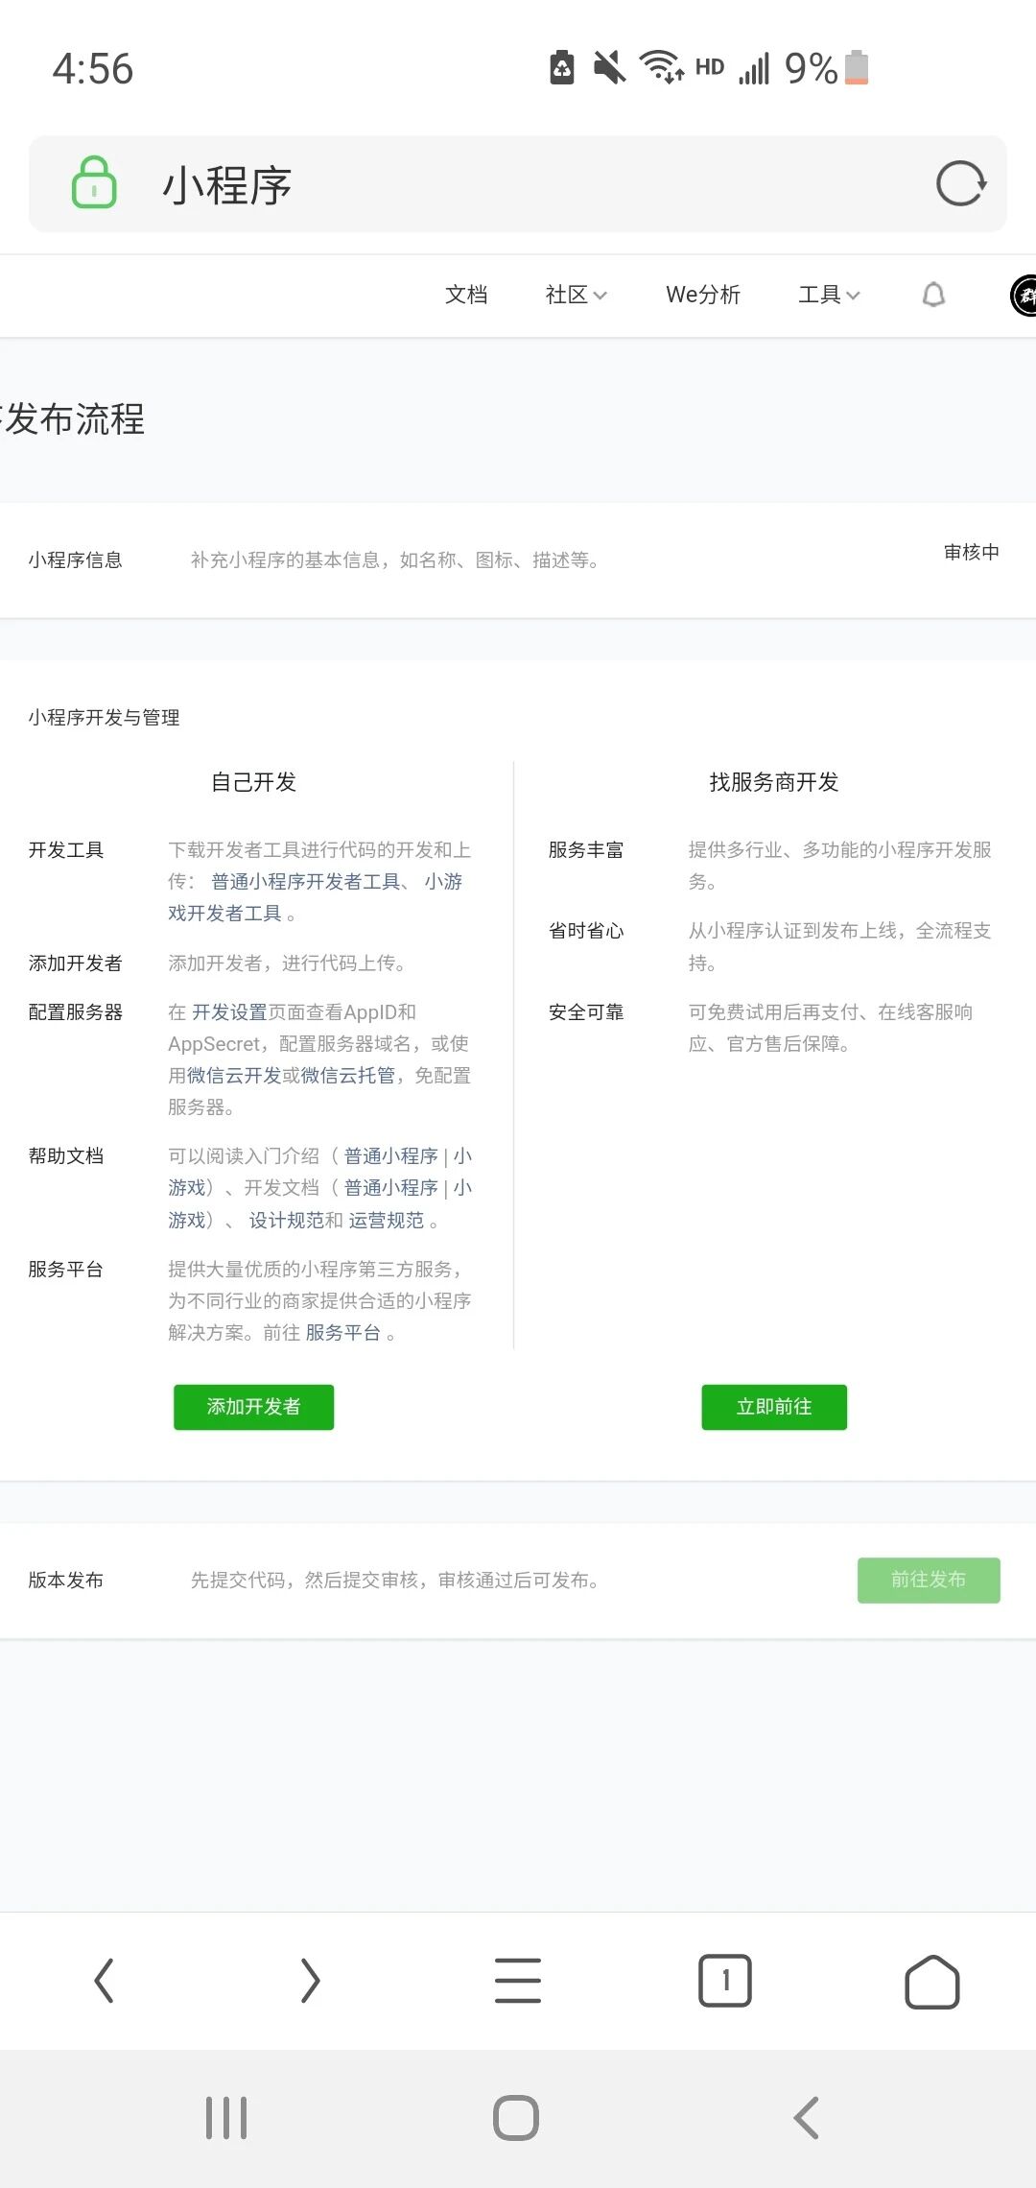Tap the Wi-Fi status icon
Viewport: 1036px width, 2188px height.
pos(661,67)
